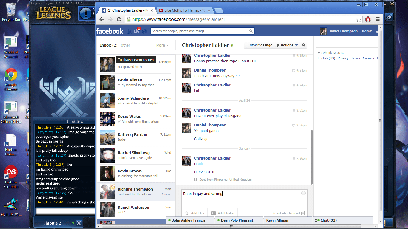Open the Actions dropdown menu
Image resolution: width=408 pixels, height=229 pixels.
[287, 45]
